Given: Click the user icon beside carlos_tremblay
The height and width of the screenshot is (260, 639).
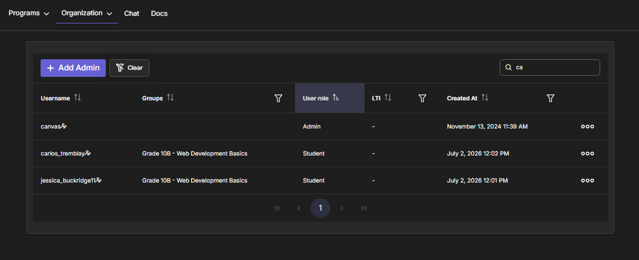Looking at the screenshot, I should 88,153.
